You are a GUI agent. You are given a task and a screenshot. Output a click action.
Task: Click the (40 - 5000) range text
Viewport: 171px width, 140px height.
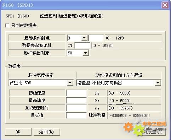119,93
